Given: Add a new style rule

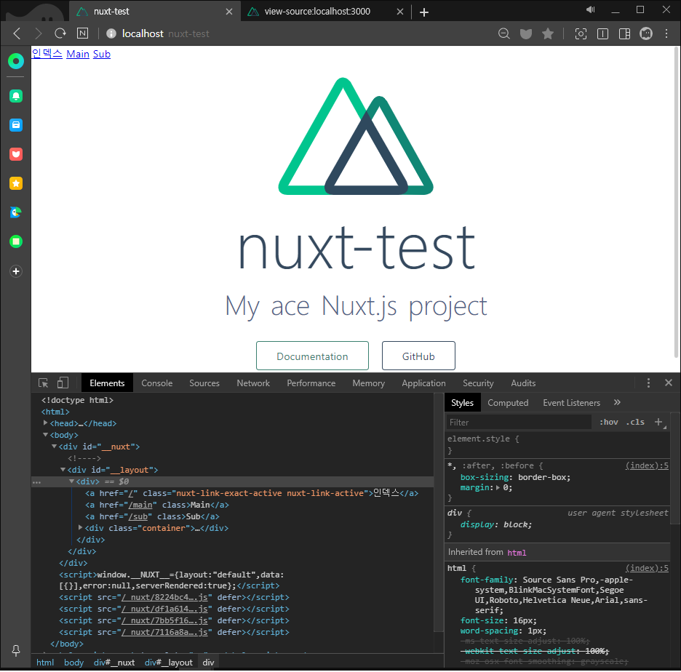Looking at the screenshot, I should click(658, 422).
